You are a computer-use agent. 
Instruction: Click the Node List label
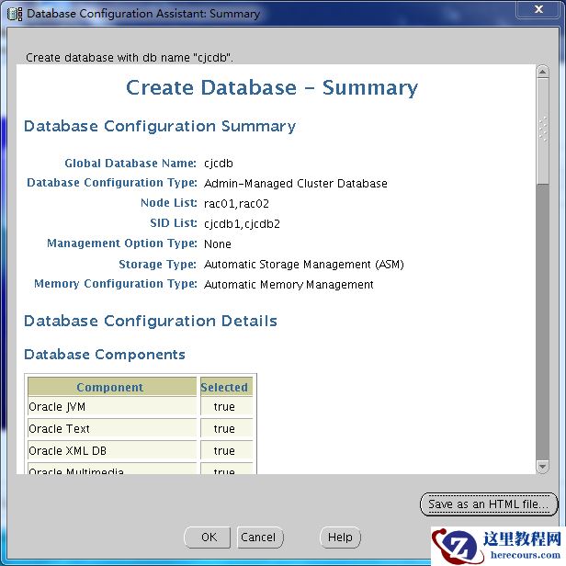[168, 203]
